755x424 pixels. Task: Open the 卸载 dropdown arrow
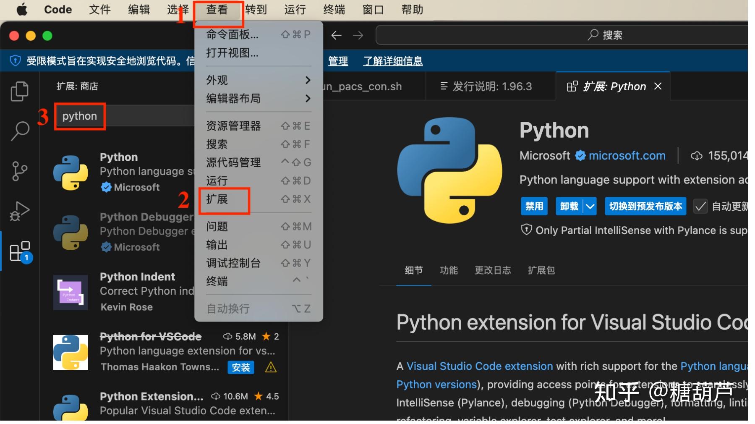591,206
